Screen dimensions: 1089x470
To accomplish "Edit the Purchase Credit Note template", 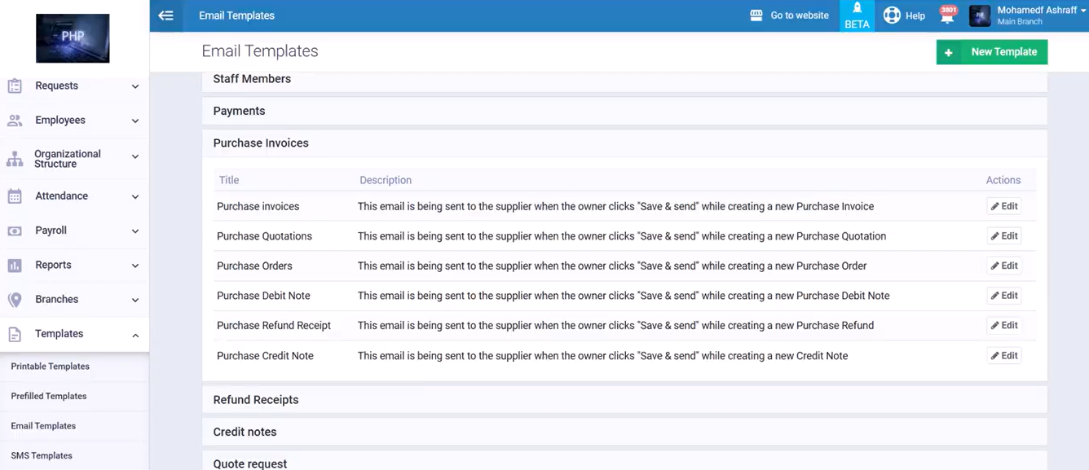I will click(x=1004, y=356).
